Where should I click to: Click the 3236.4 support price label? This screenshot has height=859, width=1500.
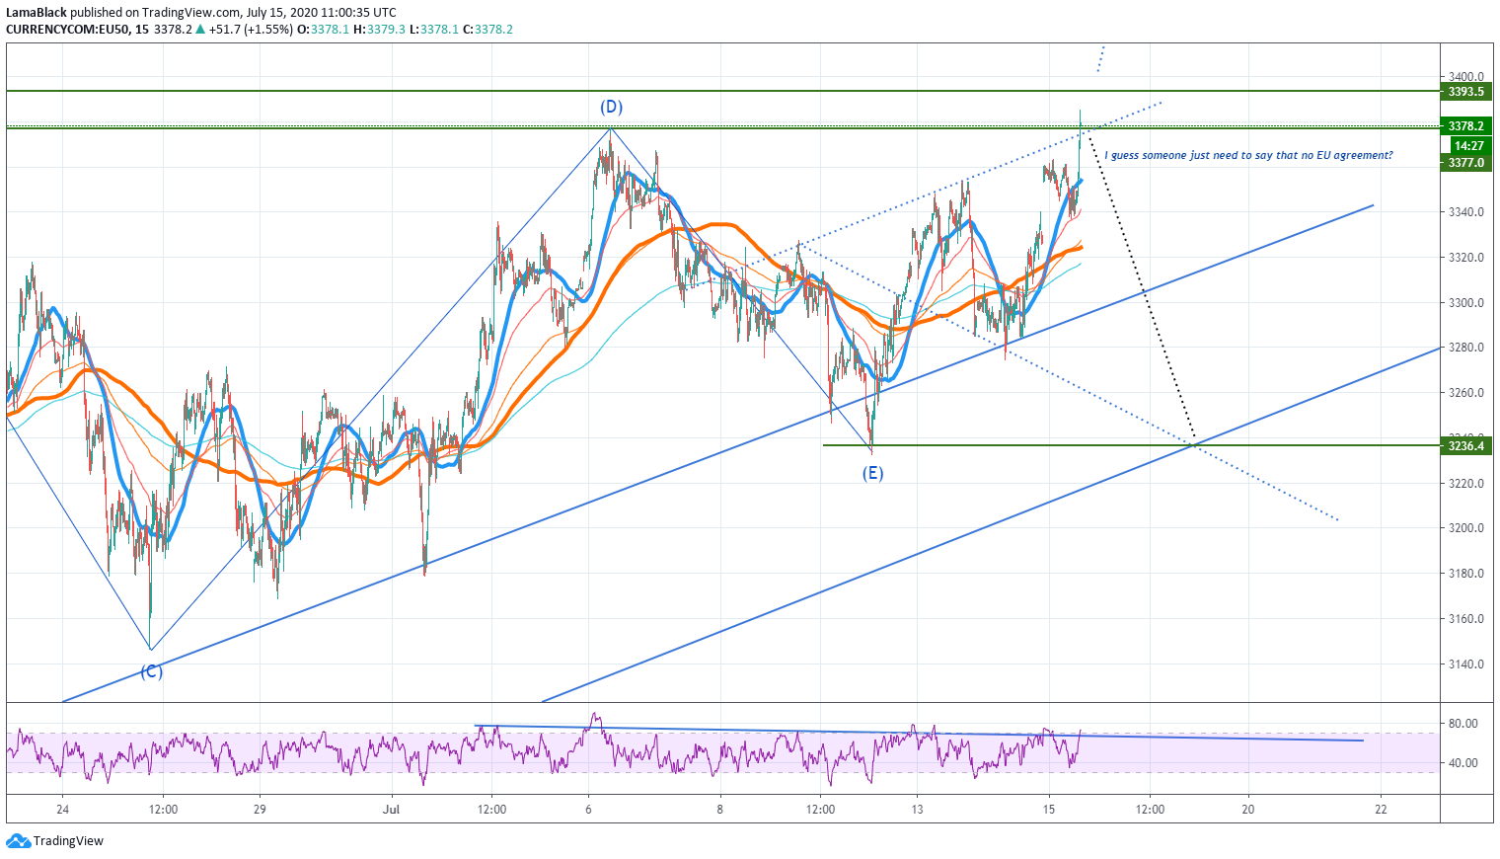(1465, 446)
